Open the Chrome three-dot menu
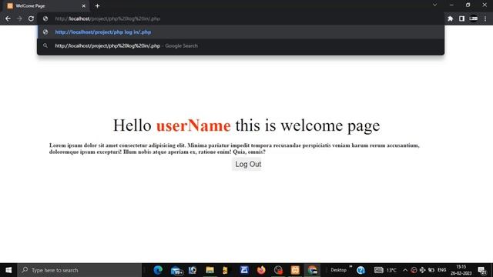Screen dimensions: 493x277 pyautogui.click(x=485, y=18)
